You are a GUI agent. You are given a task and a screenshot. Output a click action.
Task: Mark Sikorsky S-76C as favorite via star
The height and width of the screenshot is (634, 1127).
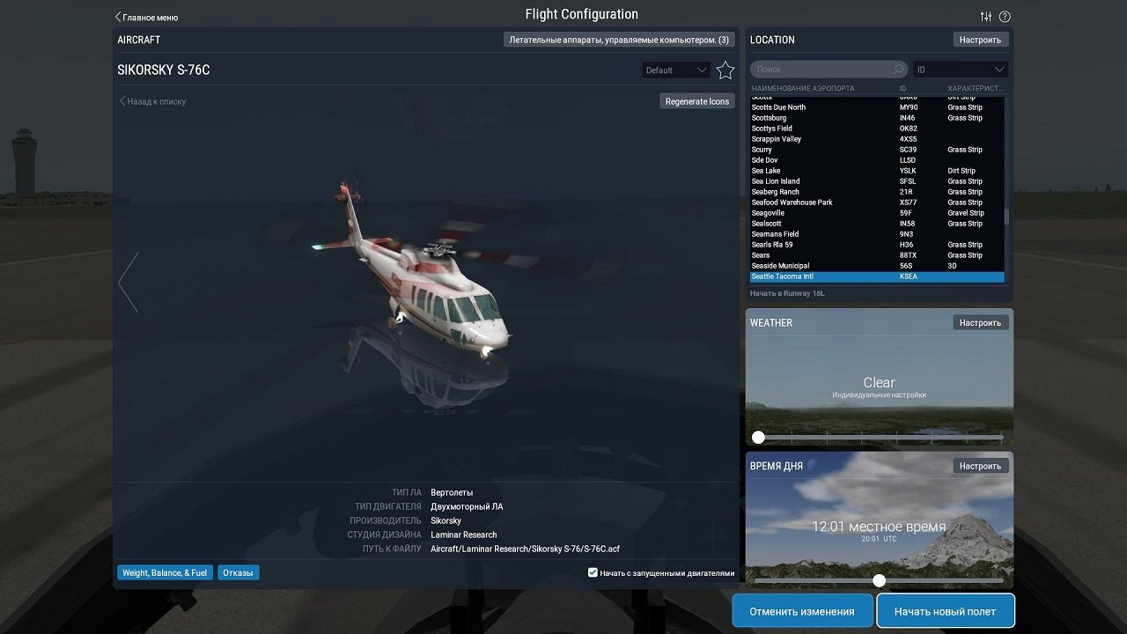(725, 69)
